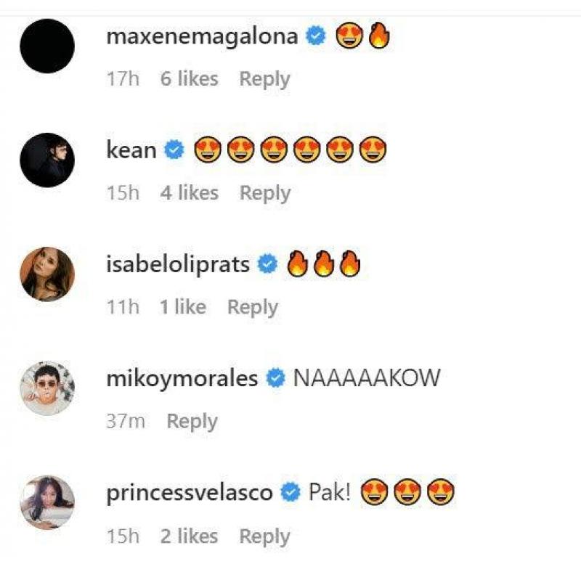Visit the princessvelasco username link
Screen dimensions: 581x564
[x=190, y=493]
